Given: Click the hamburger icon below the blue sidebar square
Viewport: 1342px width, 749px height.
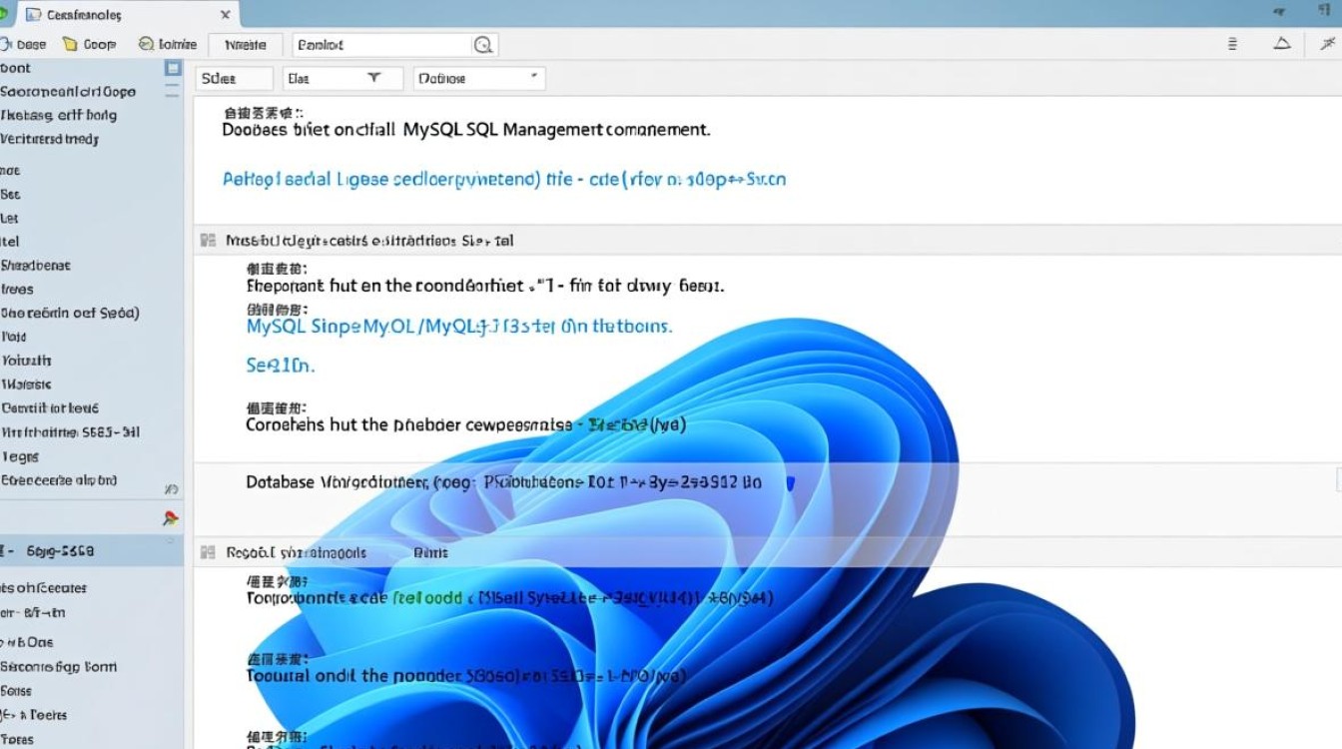Looking at the screenshot, I should click(x=173, y=92).
